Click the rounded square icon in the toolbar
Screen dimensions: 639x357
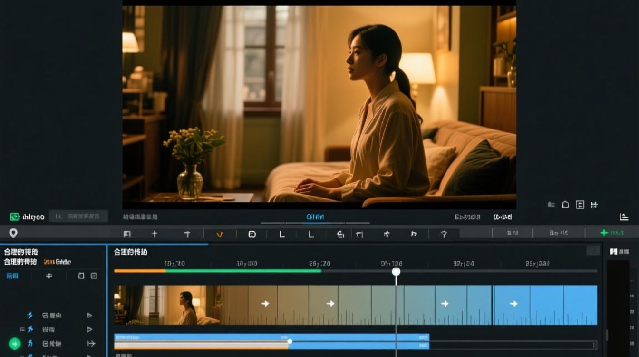(252, 234)
